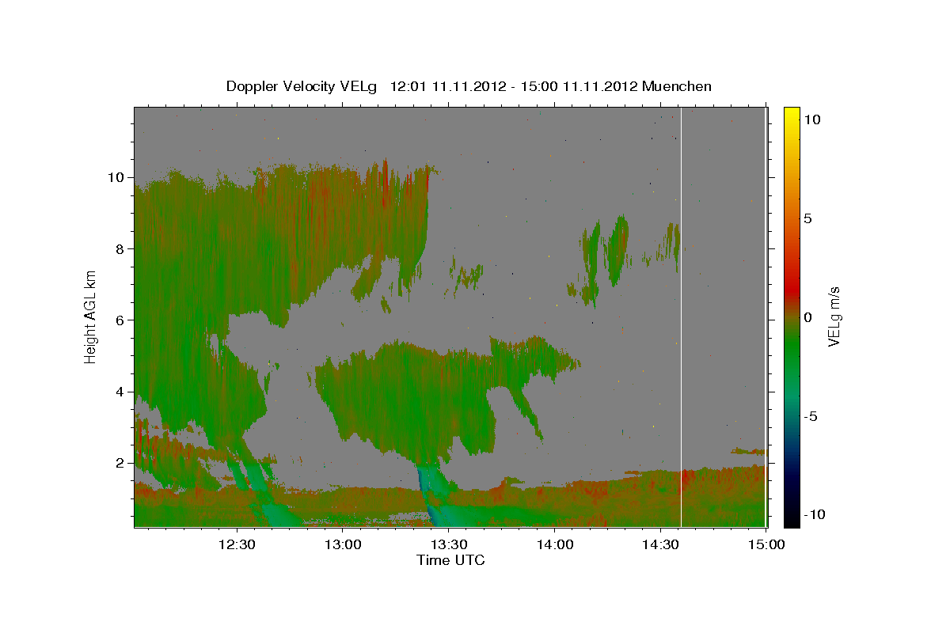
Task: Click the 13:00 time tick label
Action: point(343,545)
